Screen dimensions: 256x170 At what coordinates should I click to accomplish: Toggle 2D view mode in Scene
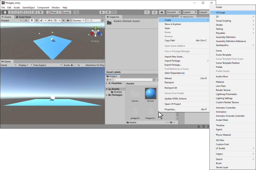tap(26, 20)
